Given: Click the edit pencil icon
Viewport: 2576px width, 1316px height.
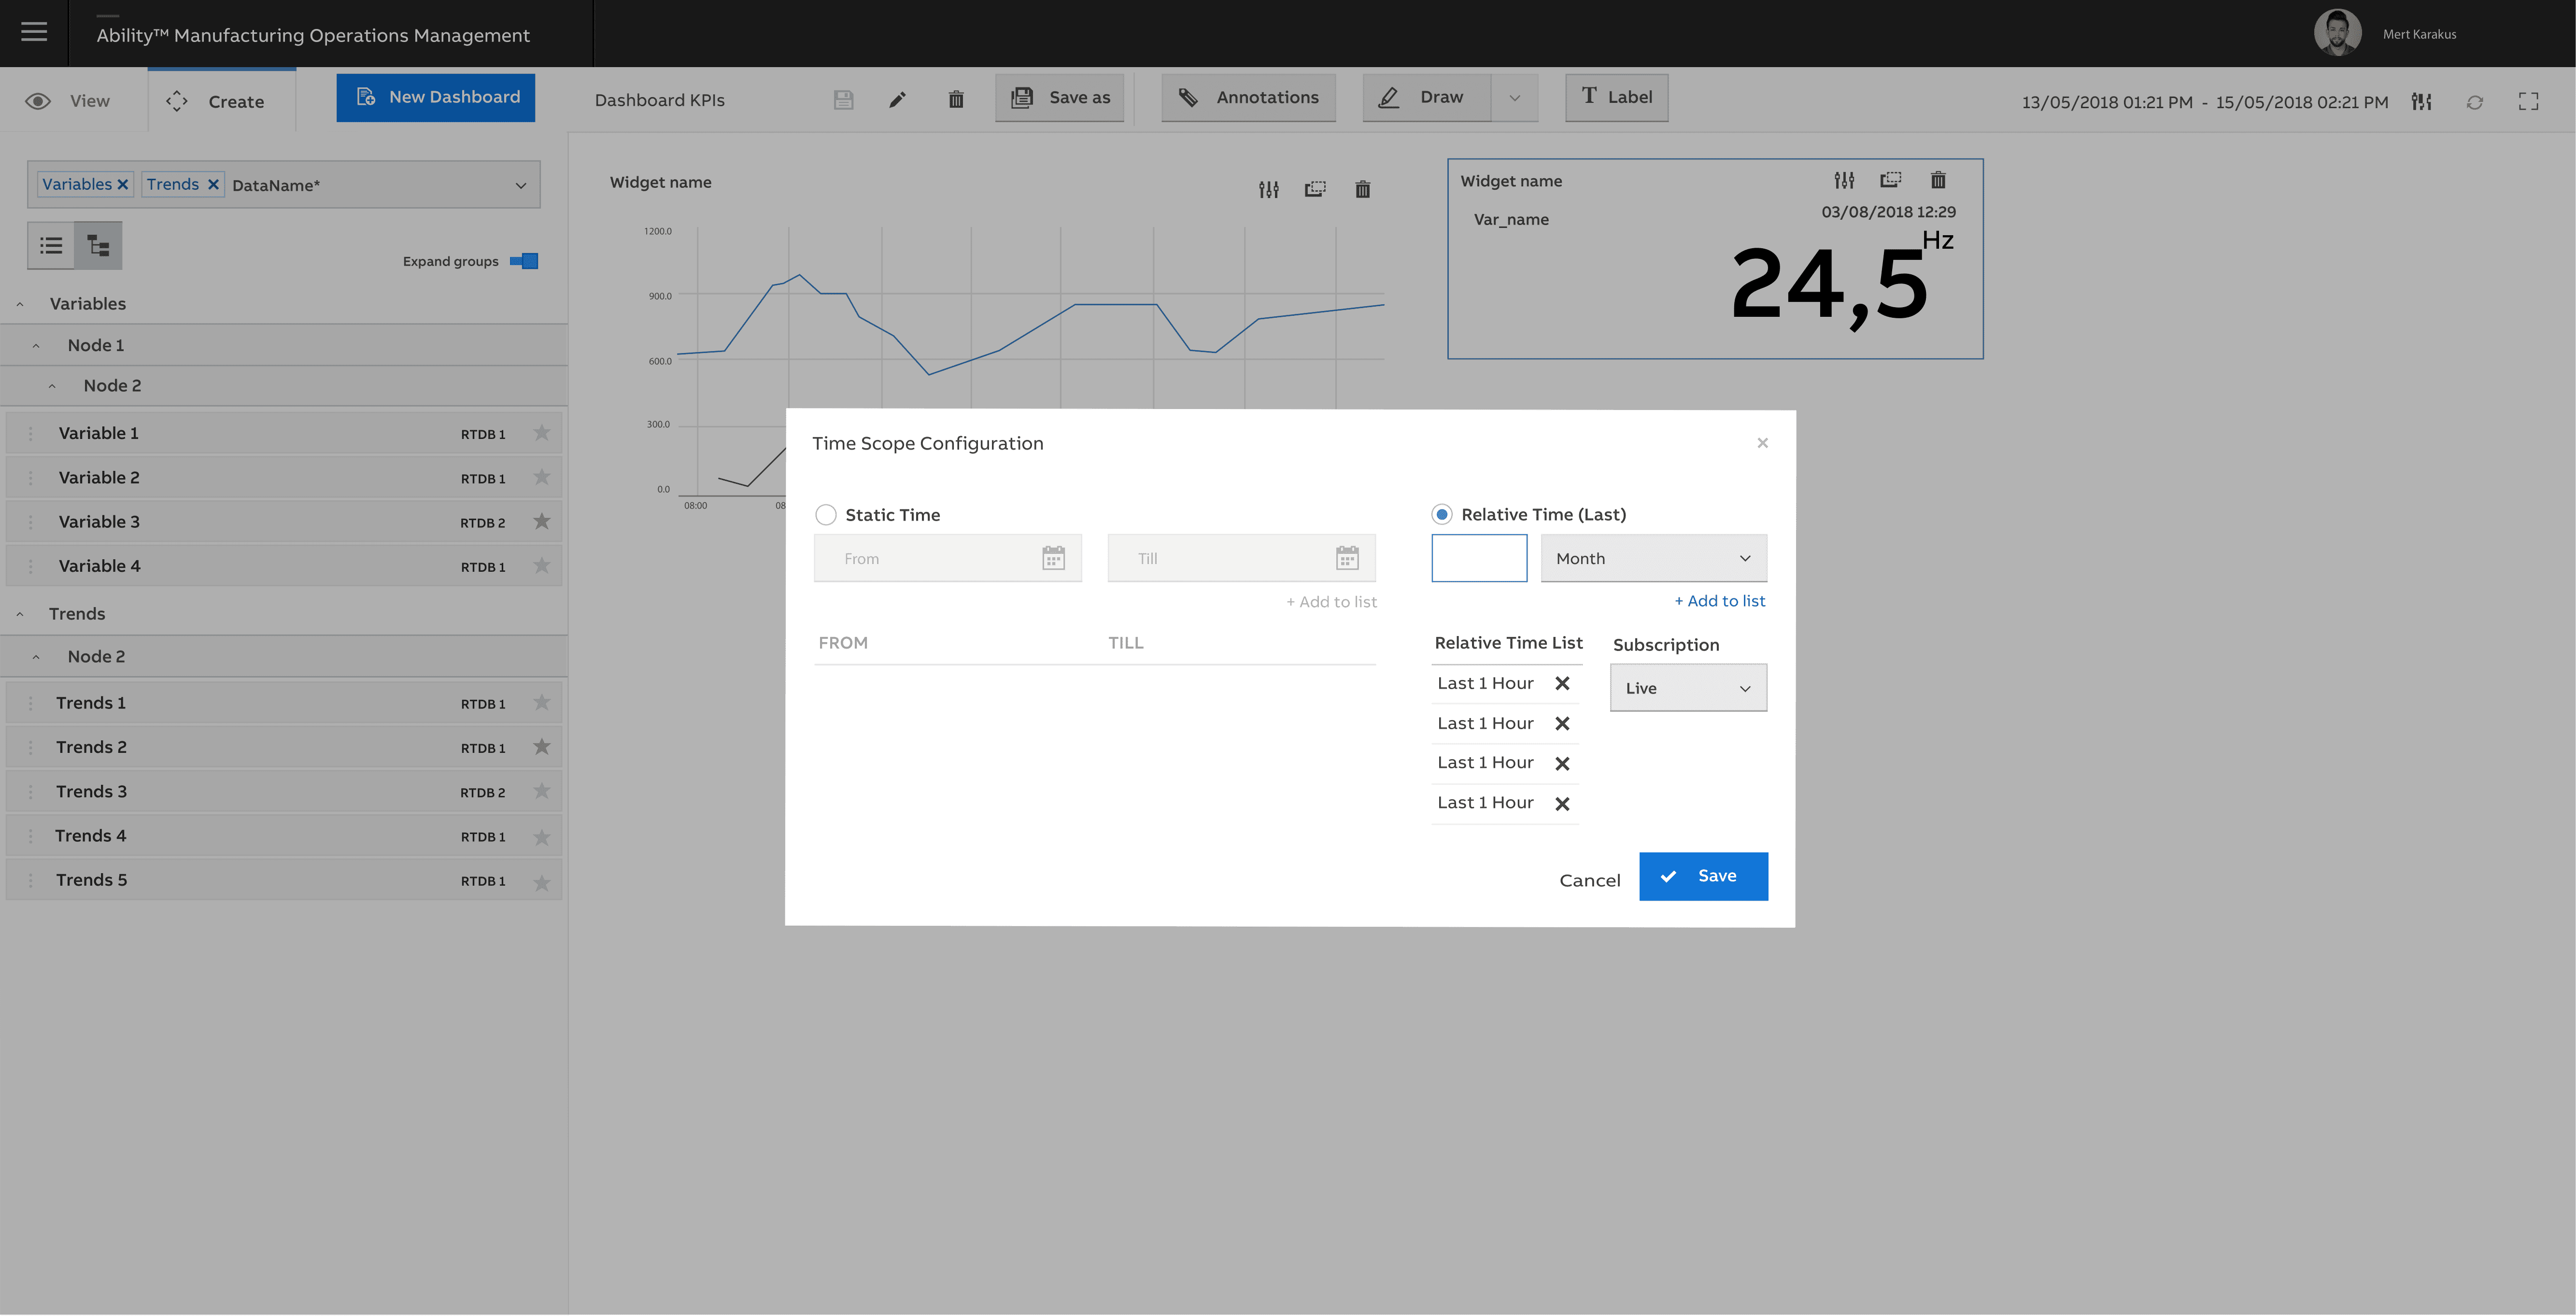Looking at the screenshot, I should click(897, 99).
